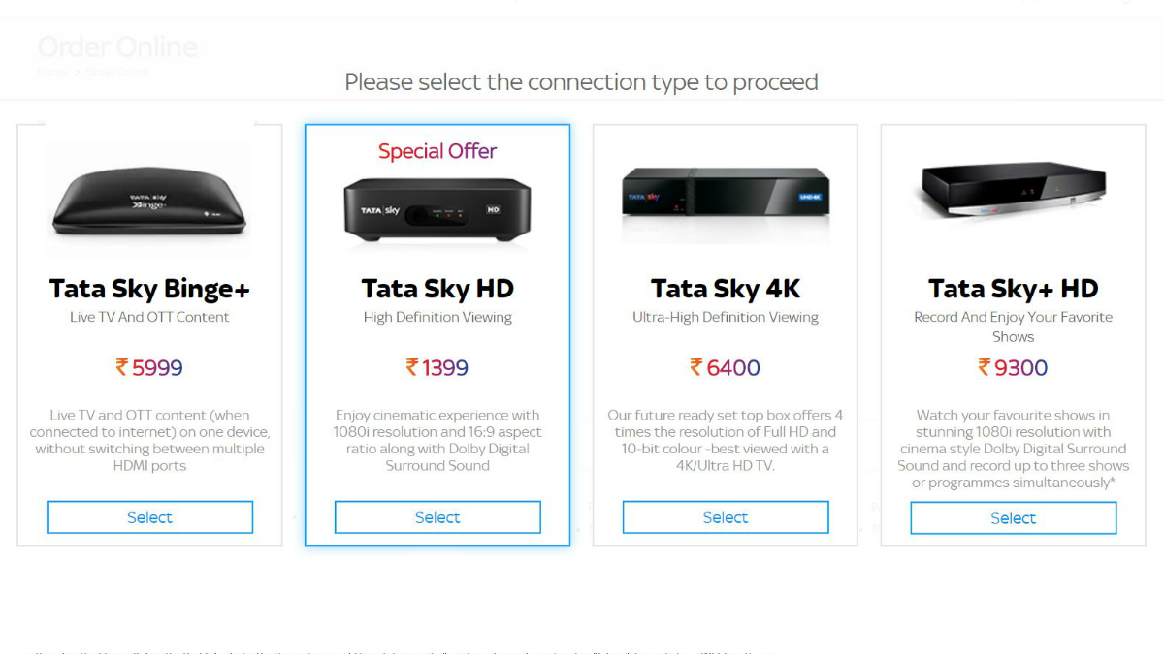The width and height of the screenshot is (1164, 654).
Task: Click the Tata Sky+ HD price amount
Action: (1021, 367)
